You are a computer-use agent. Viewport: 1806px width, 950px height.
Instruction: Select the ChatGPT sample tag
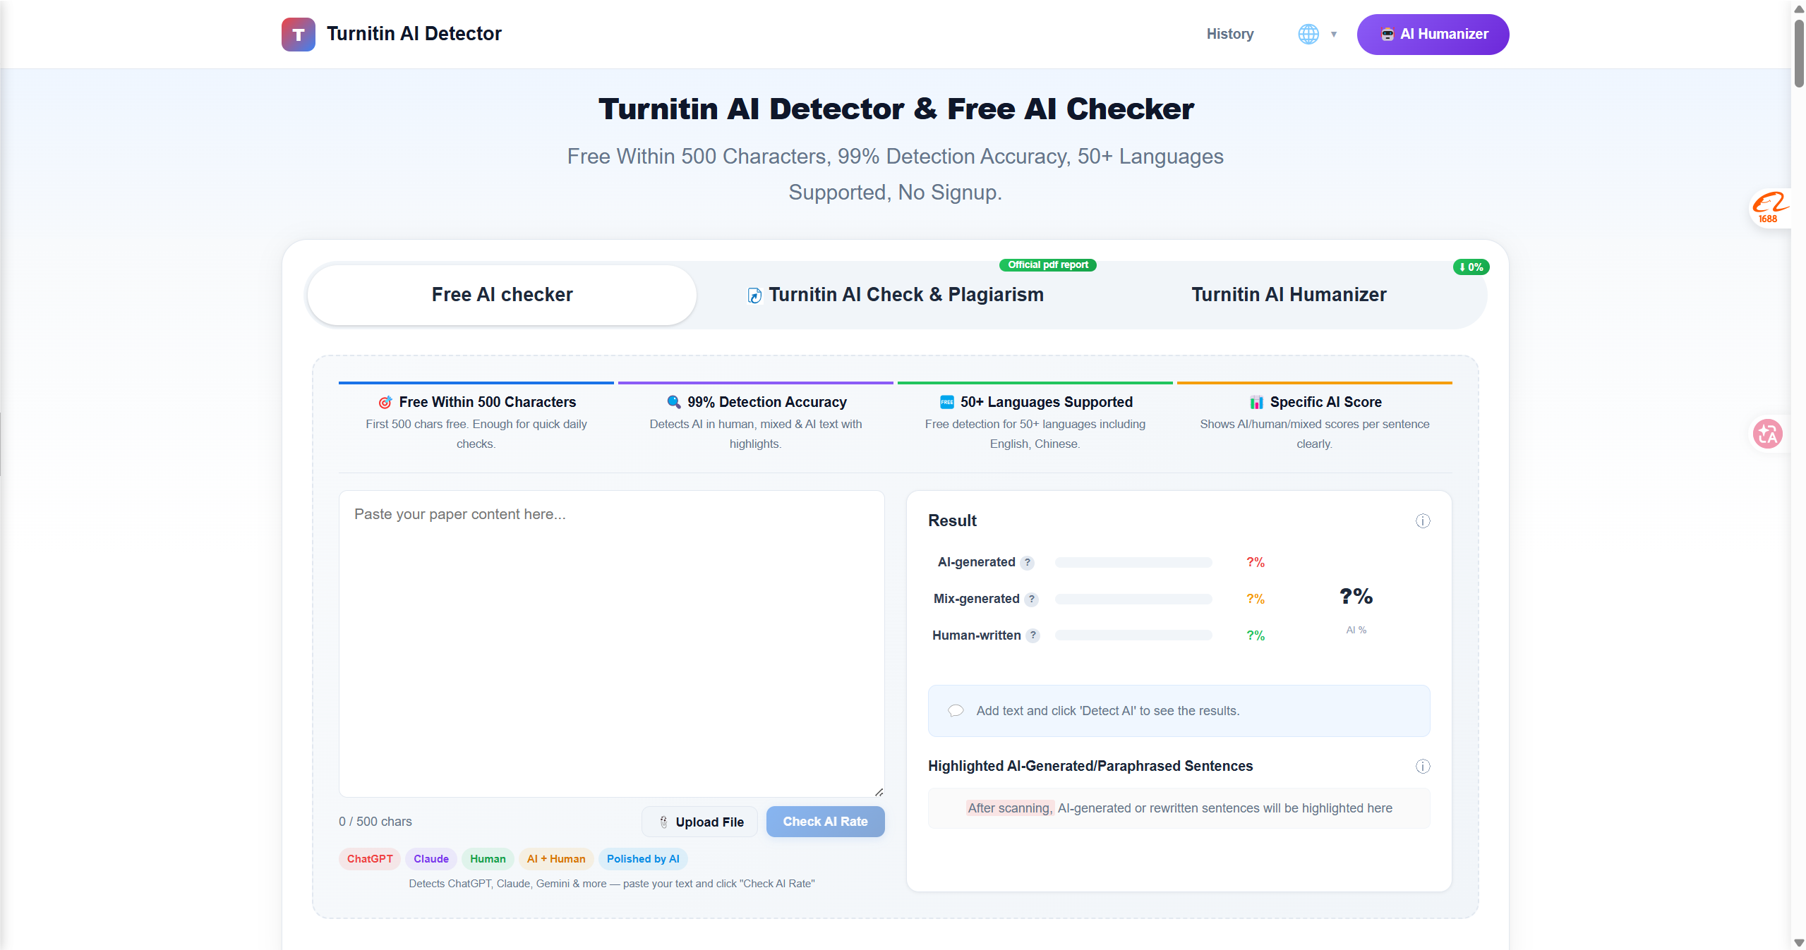tap(370, 859)
